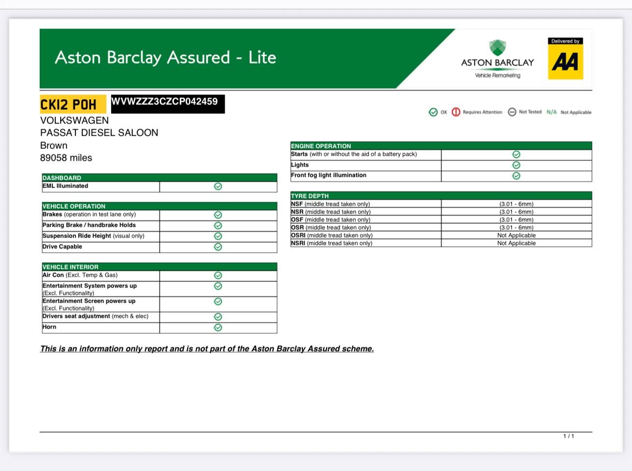Click the red Requires Attention legend icon
The height and width of the screenshot is (471, 632).
click(x=456, y=112)
